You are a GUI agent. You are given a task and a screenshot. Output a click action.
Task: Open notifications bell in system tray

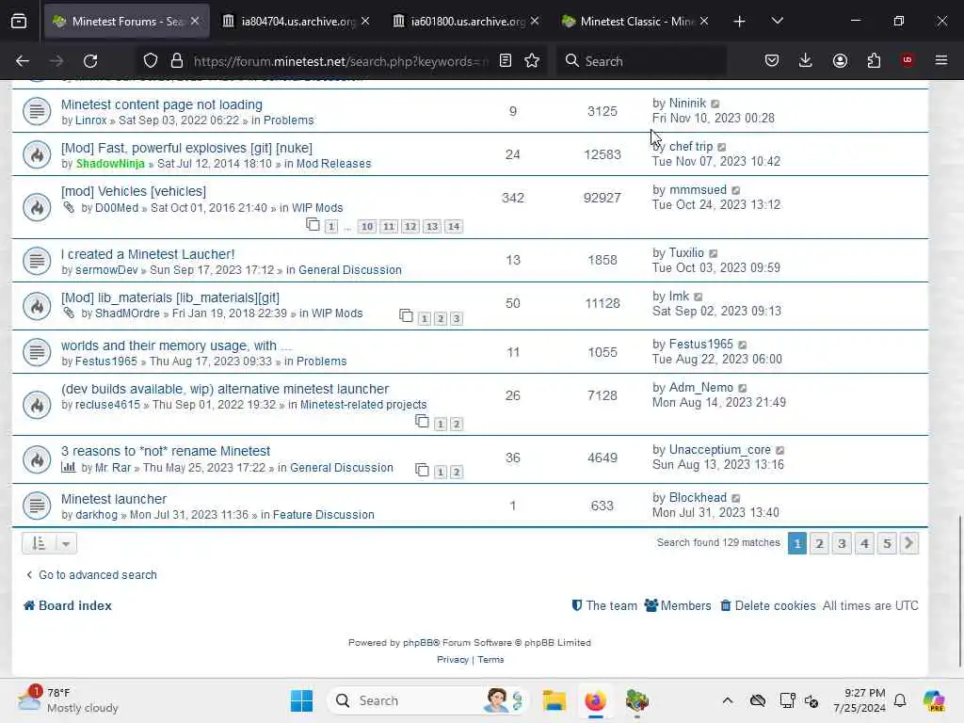click(x=900, y=700)
